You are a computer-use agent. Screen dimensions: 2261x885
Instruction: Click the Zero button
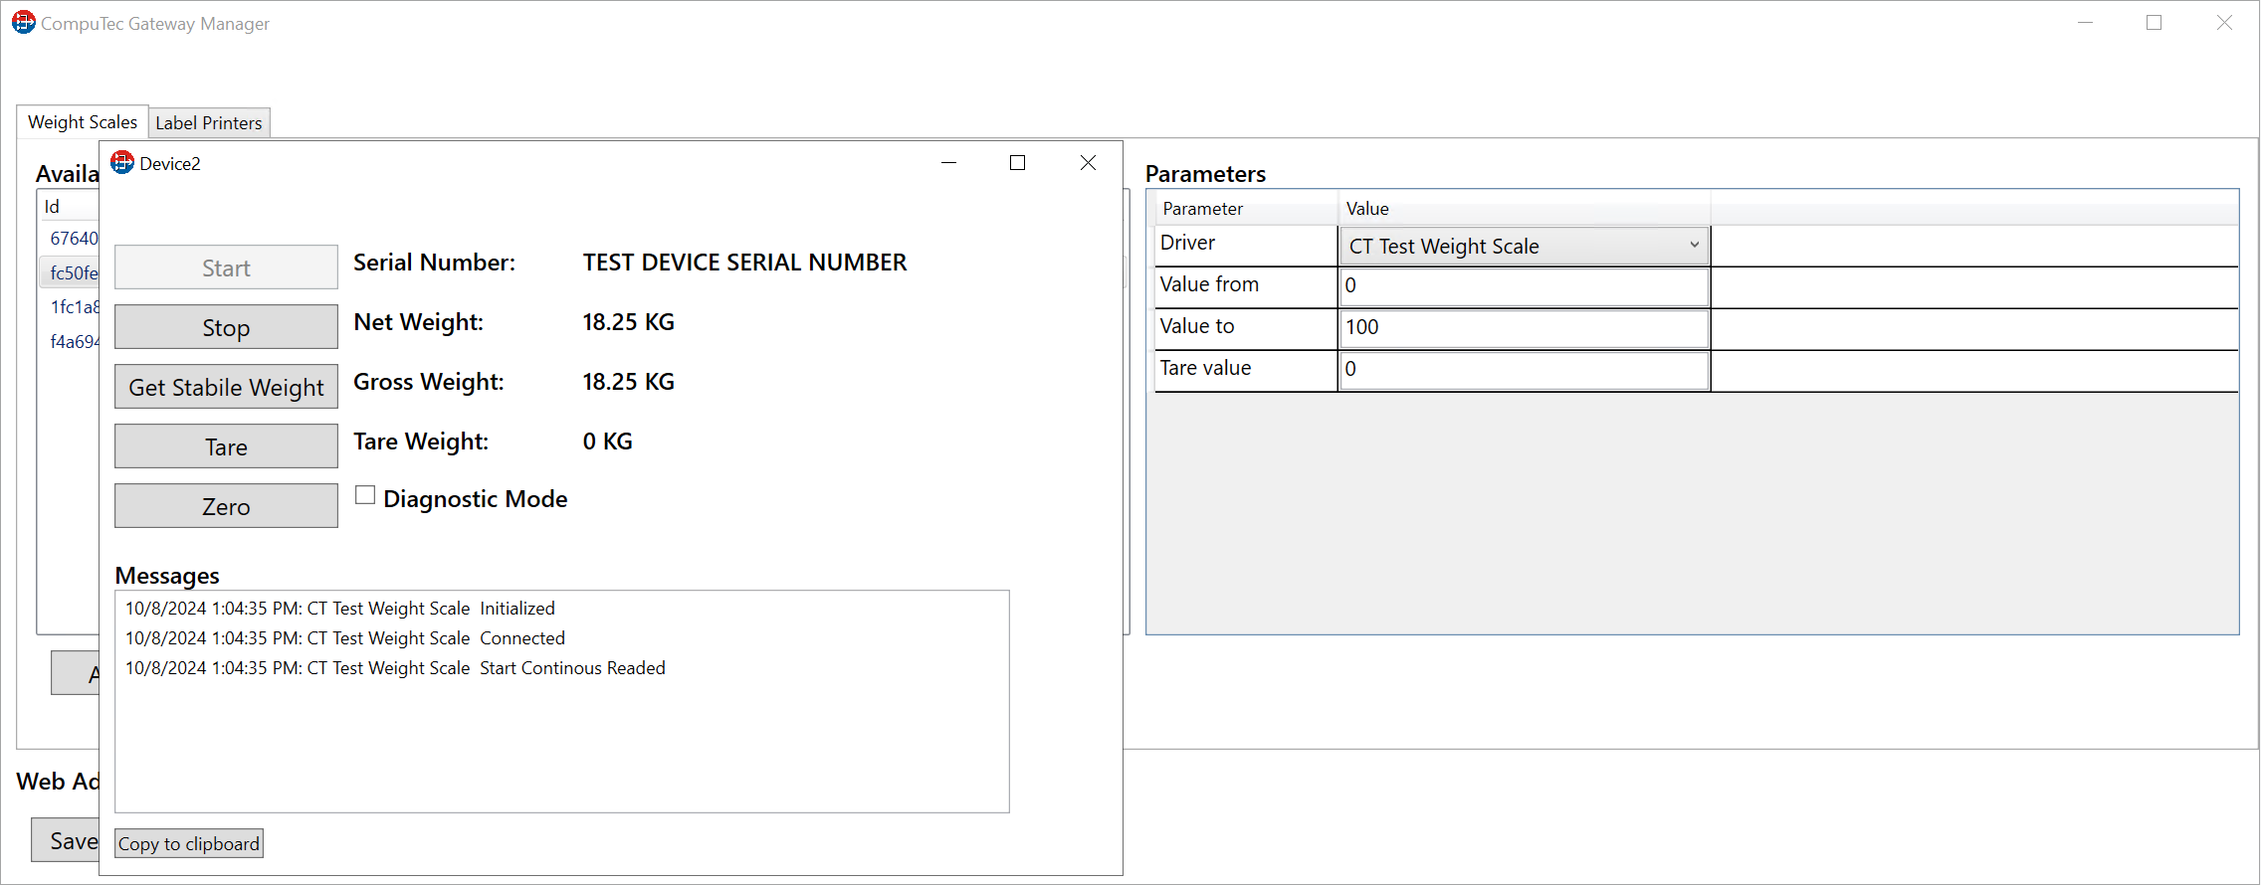(226, 506)
